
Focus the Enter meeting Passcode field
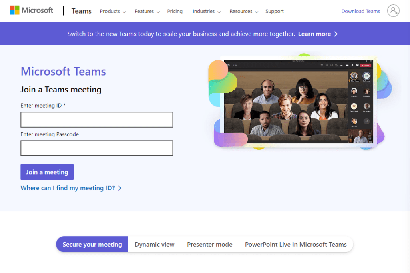click(97, 148)
